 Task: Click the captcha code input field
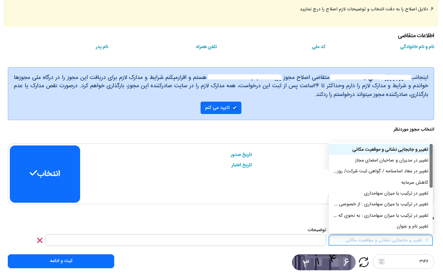(403, 262)
